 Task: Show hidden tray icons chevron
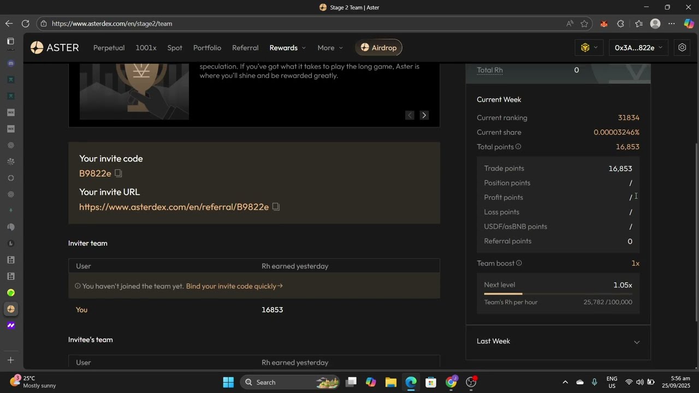pos(565,382)
